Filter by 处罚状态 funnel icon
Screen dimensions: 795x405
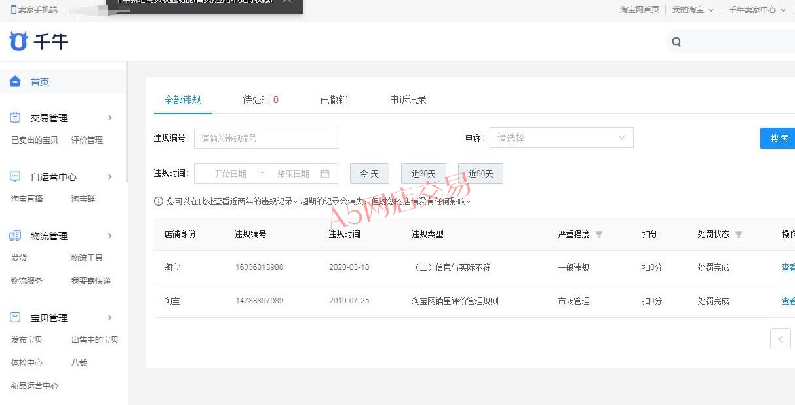pyautogui.click(x=739, y=235)
